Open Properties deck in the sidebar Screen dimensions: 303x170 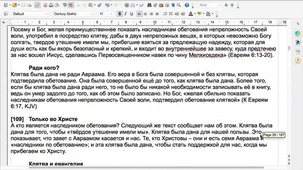(x=298, y=34)
